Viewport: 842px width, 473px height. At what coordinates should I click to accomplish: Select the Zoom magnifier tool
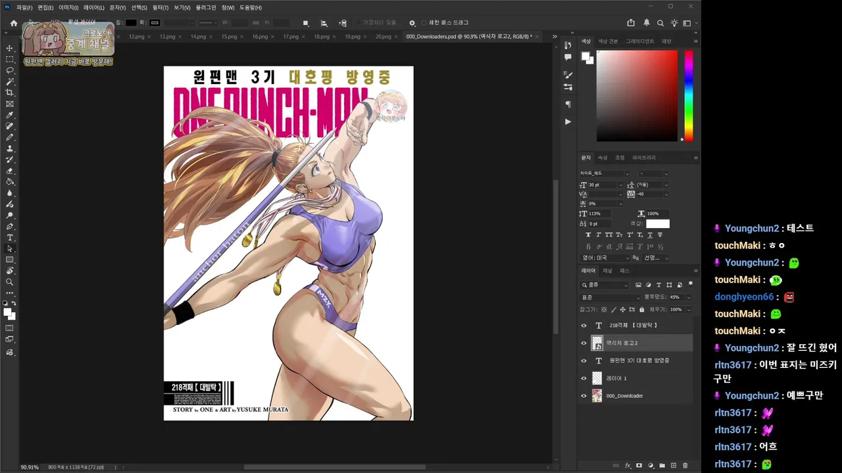(x=10, y=282)
